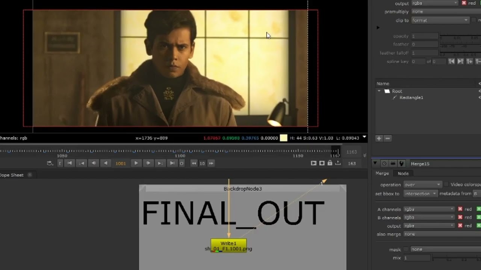Open the clip to format dropdown

pos(440,20)
